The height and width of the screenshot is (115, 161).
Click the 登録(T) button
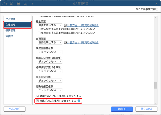(122, 109)
